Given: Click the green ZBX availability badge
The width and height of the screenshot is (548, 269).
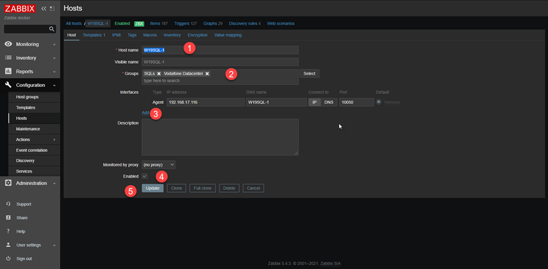Looking at the screenshot, I should 139,24.
